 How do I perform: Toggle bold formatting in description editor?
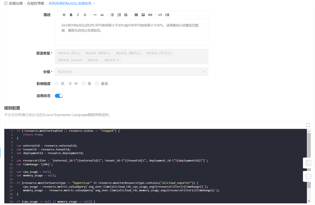click(71, 15)
